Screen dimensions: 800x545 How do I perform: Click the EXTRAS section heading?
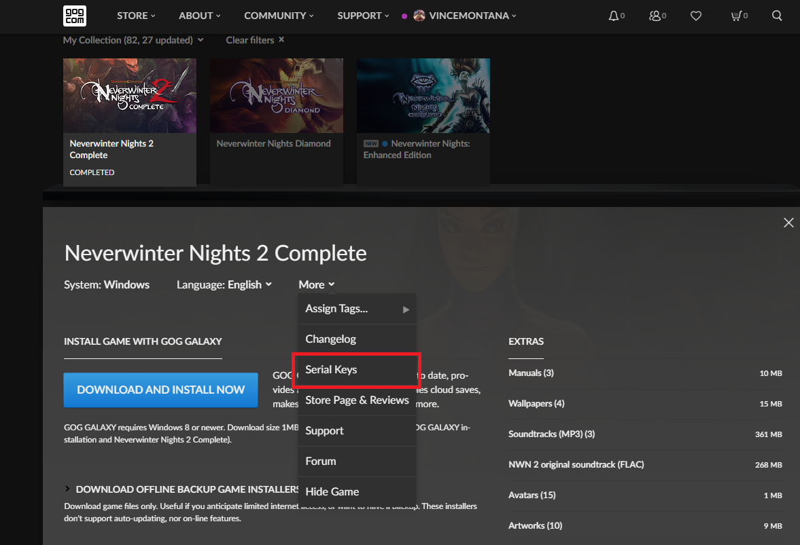click(x=526, y=342)
